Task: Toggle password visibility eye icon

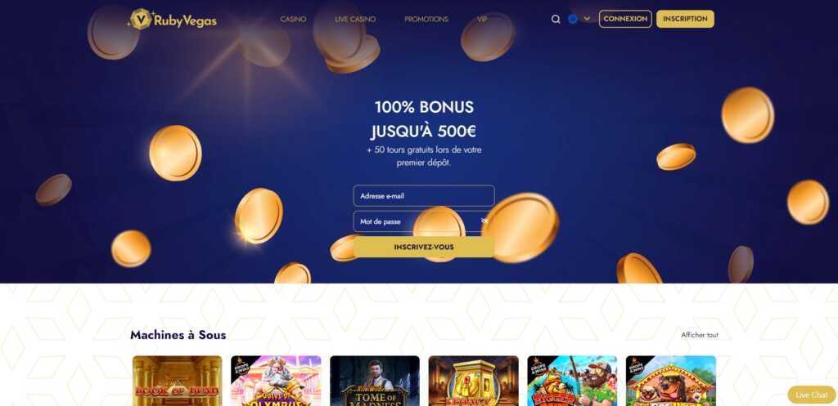Action: [484, 221]
